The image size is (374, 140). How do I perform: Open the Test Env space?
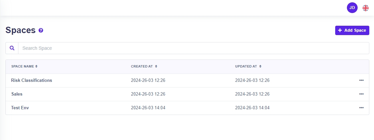pos(20,108)
